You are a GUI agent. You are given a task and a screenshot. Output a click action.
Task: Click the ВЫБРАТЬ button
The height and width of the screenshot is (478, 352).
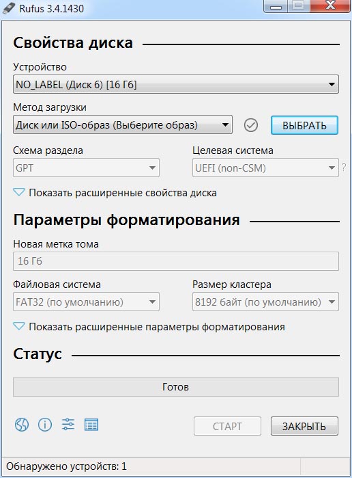(304, 125)
